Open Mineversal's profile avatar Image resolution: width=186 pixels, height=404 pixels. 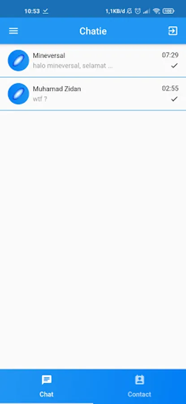click(18, 61)
